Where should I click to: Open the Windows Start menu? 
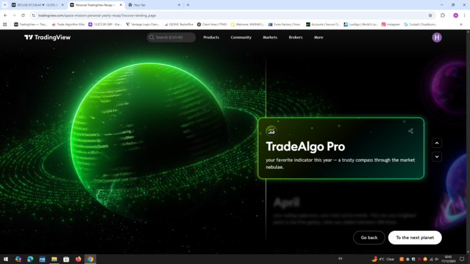(x=6, y=259)
